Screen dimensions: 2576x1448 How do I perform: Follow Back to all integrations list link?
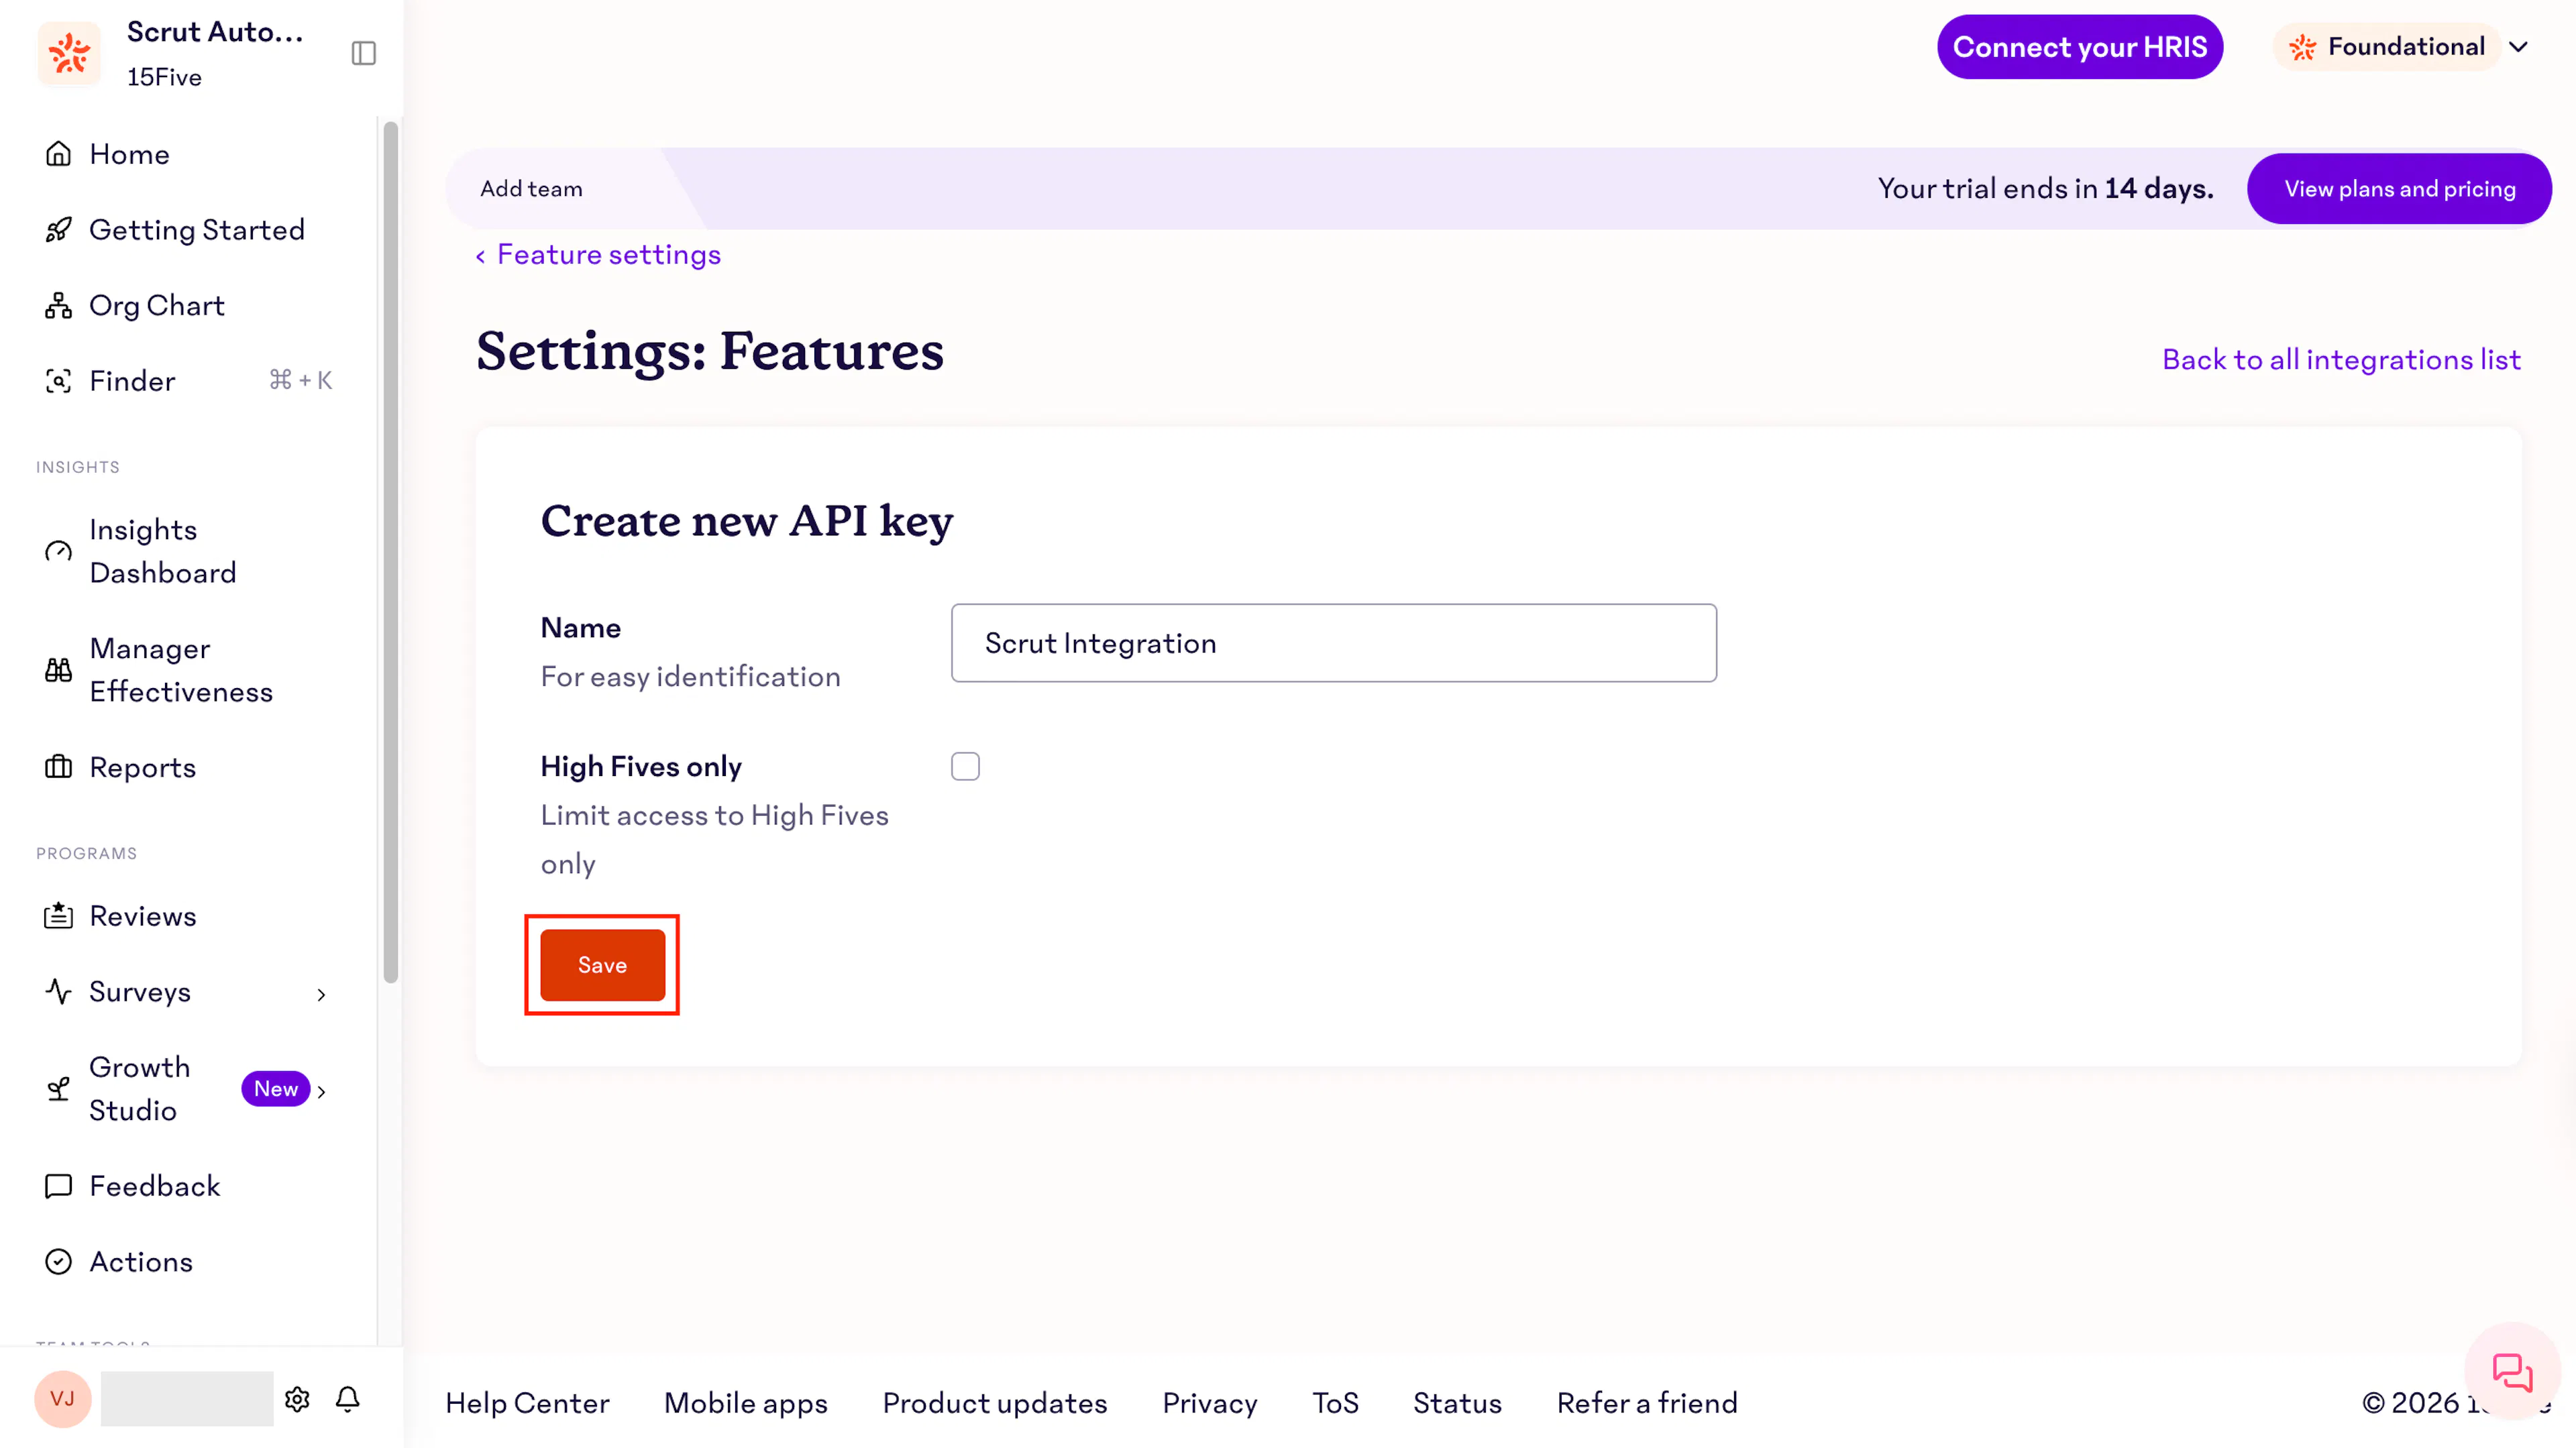[x=2341, y=360]
